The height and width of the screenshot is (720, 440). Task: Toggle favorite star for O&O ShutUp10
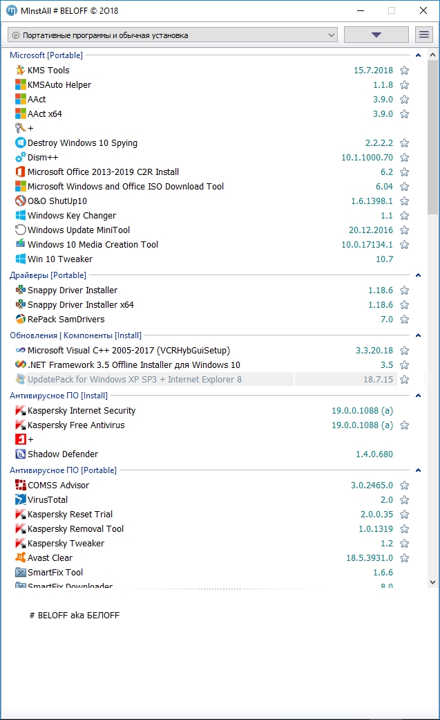click(404, 201)
